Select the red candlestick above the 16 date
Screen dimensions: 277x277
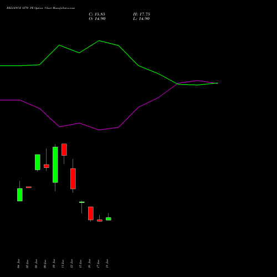(91, 213)
